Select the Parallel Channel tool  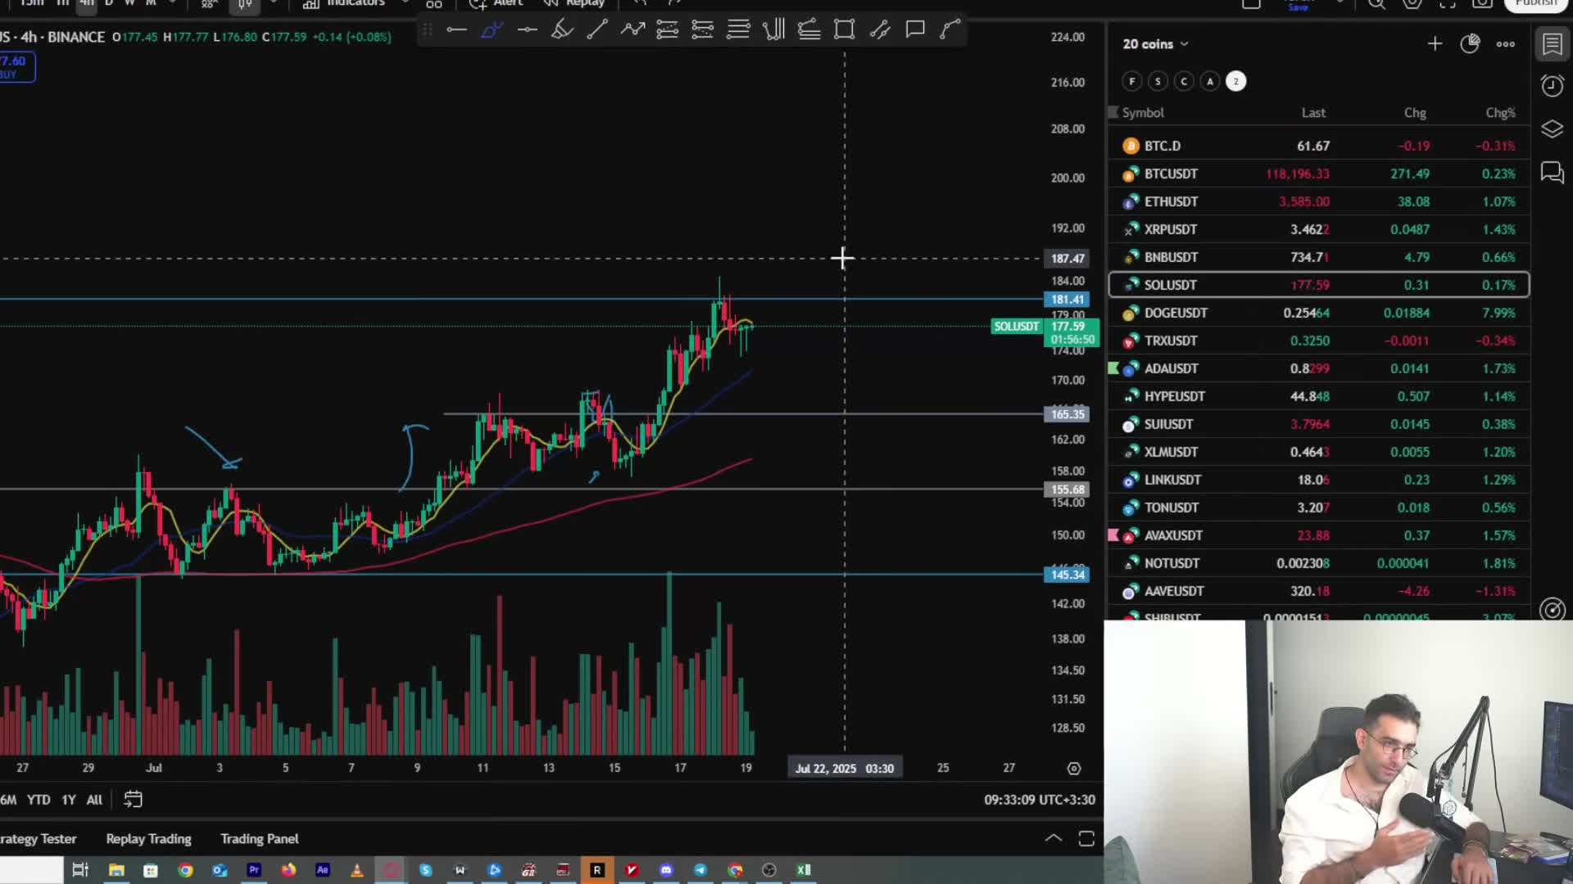[x=880, y=30]
